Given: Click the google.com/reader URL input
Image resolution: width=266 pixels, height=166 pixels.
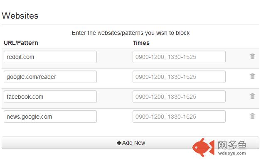Looking at the screenshot, I should click(50, 77).
